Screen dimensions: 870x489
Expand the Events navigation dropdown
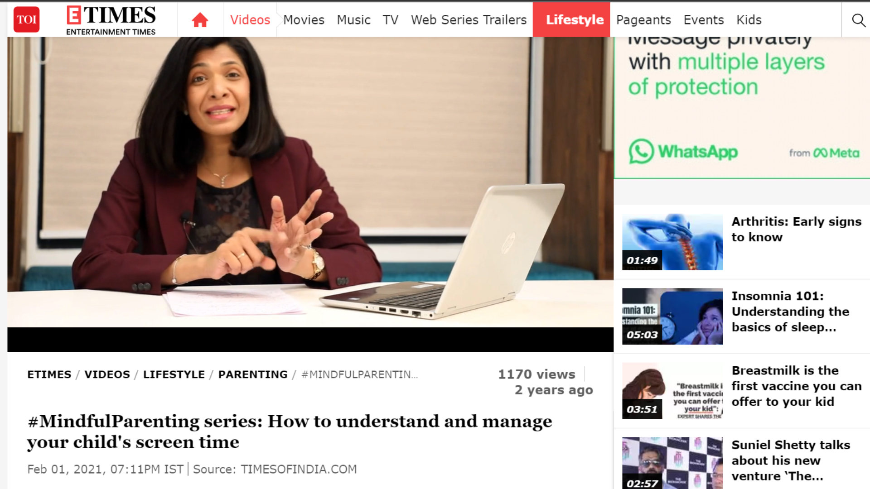pos(704,20)
